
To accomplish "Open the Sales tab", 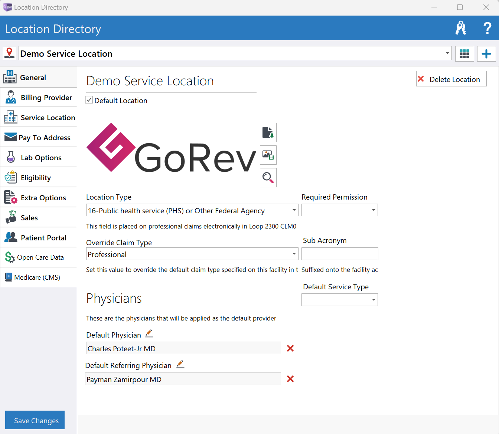I will pyautogui.click(x=39, y=217).
